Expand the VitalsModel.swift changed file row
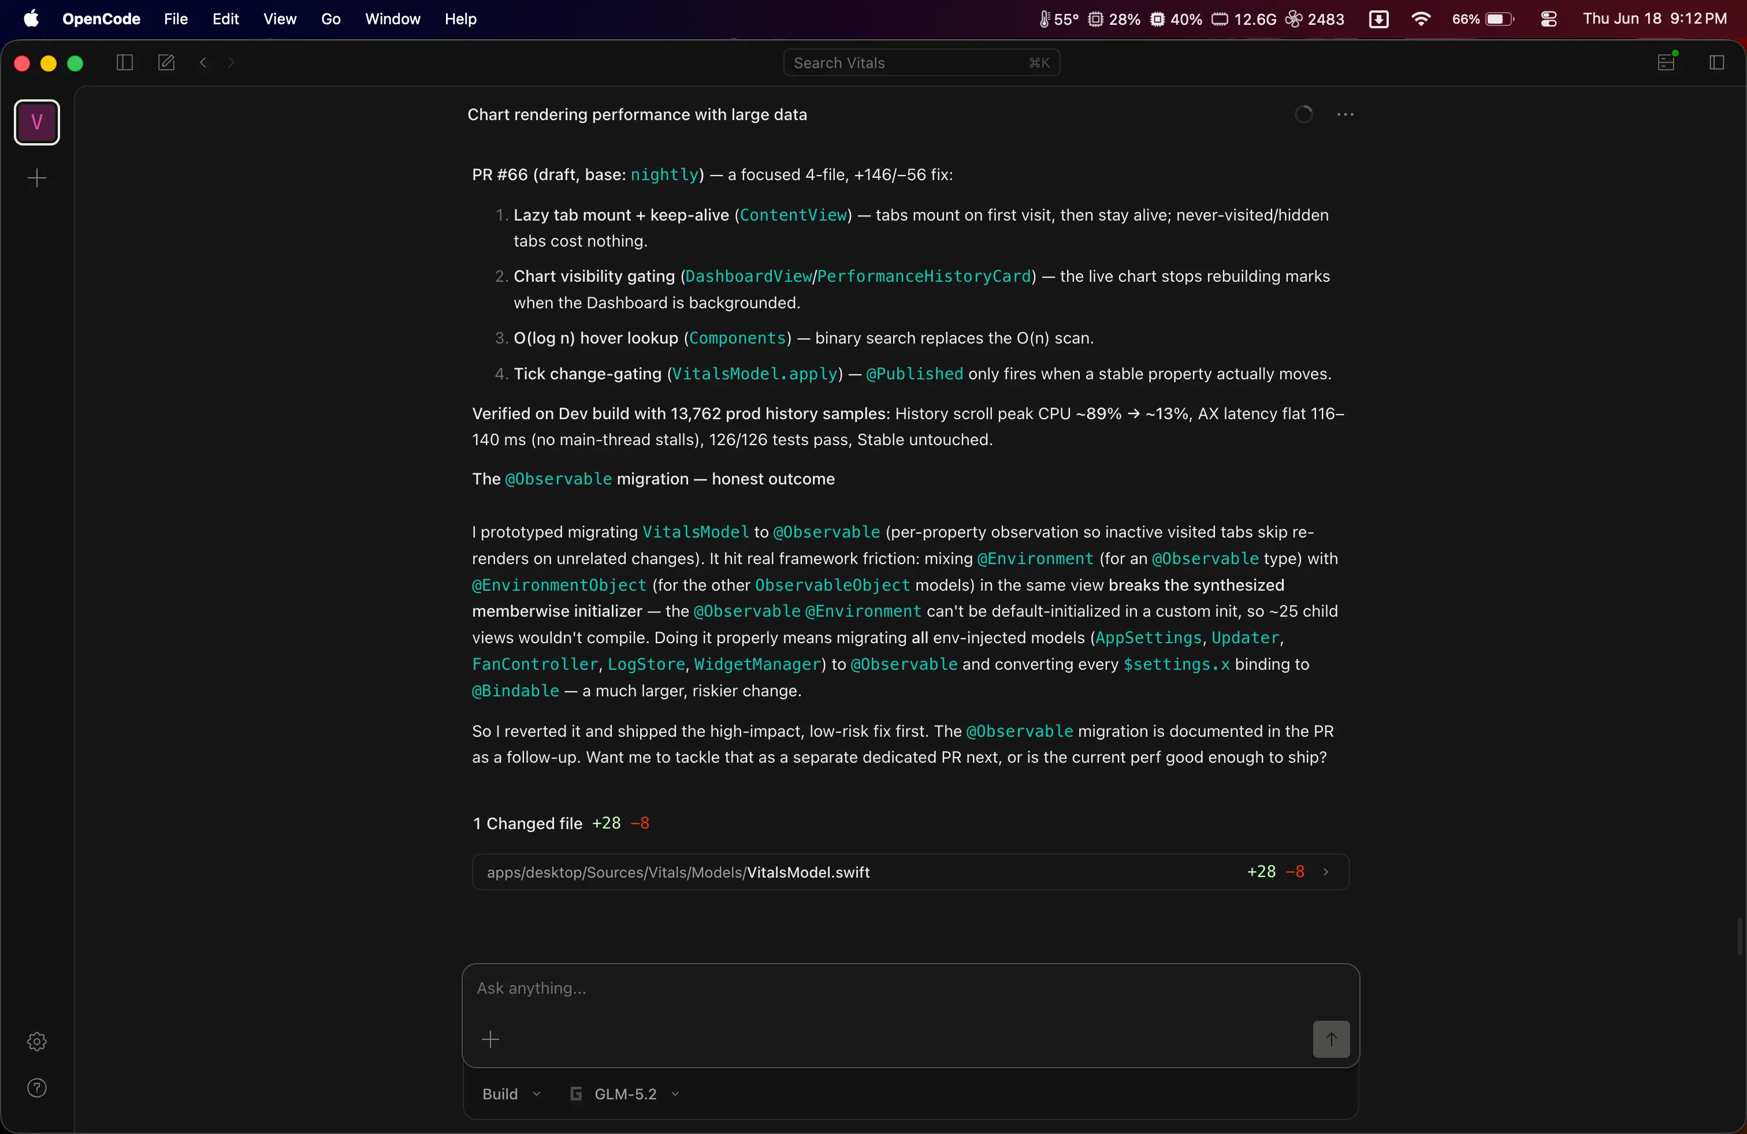 tap(910, 872)
